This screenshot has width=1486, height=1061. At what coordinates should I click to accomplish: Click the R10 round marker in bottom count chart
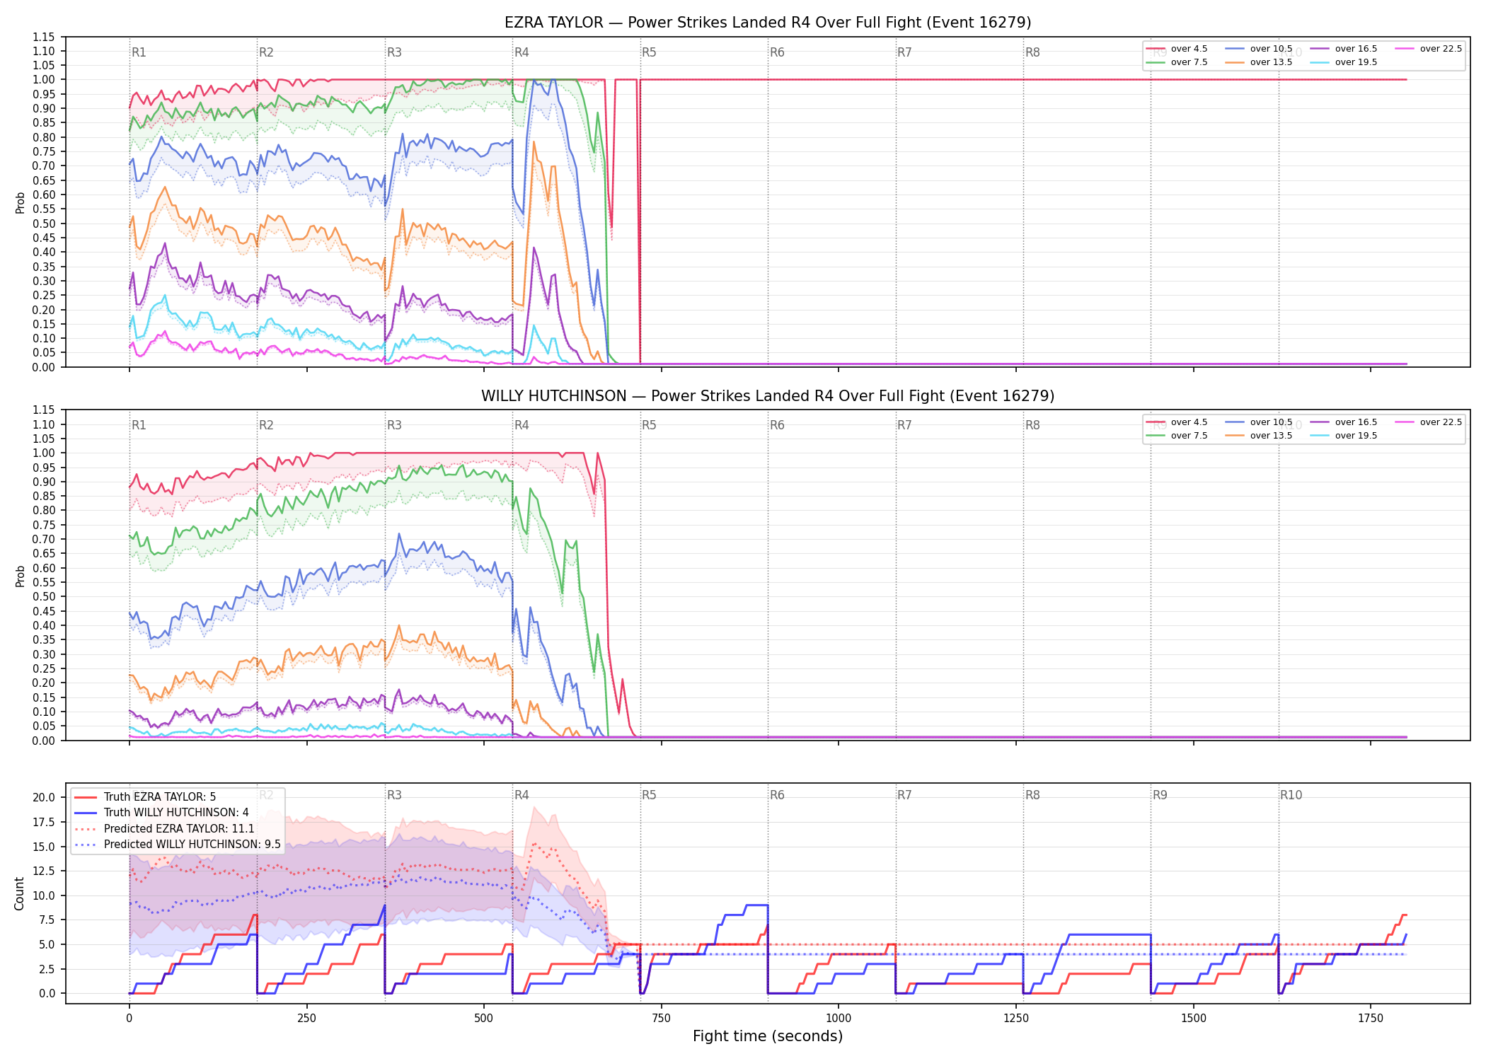(x=1291, y=795)
